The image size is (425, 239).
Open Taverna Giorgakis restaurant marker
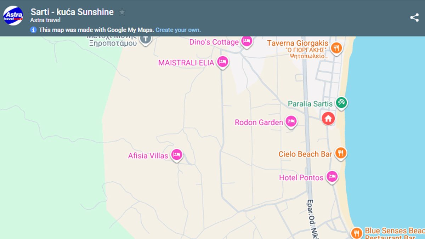[336, 47]
